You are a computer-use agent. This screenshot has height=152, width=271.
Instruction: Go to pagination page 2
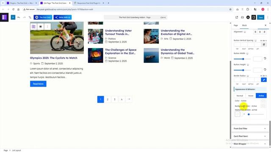tap(108, 99)
